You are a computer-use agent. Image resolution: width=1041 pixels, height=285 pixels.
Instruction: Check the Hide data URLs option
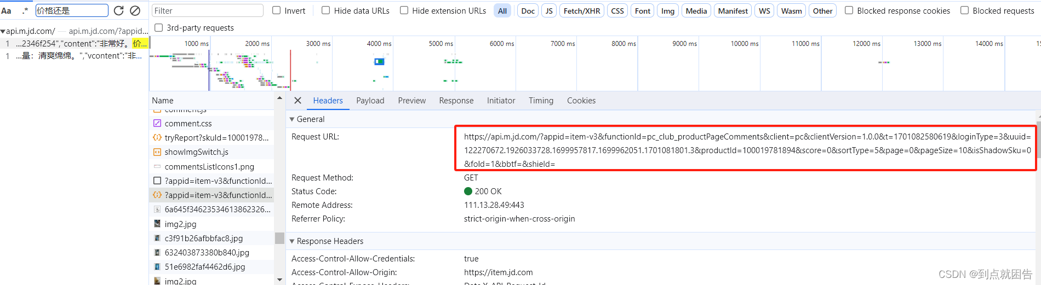[x=326, y=10]
